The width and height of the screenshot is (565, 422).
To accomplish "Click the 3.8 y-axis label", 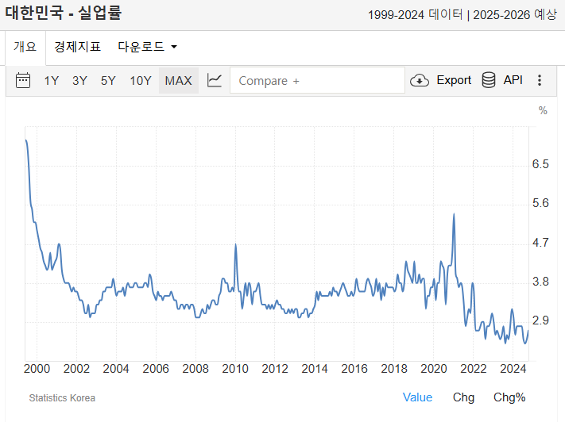I will [x=540, y=282].
